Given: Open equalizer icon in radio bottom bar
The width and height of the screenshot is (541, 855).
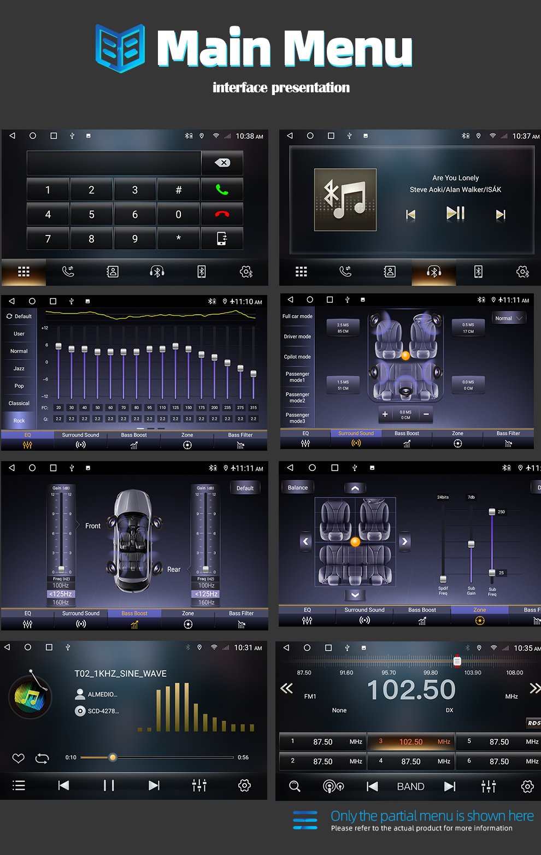Looking at the screenshot, I should pos(488,786).
